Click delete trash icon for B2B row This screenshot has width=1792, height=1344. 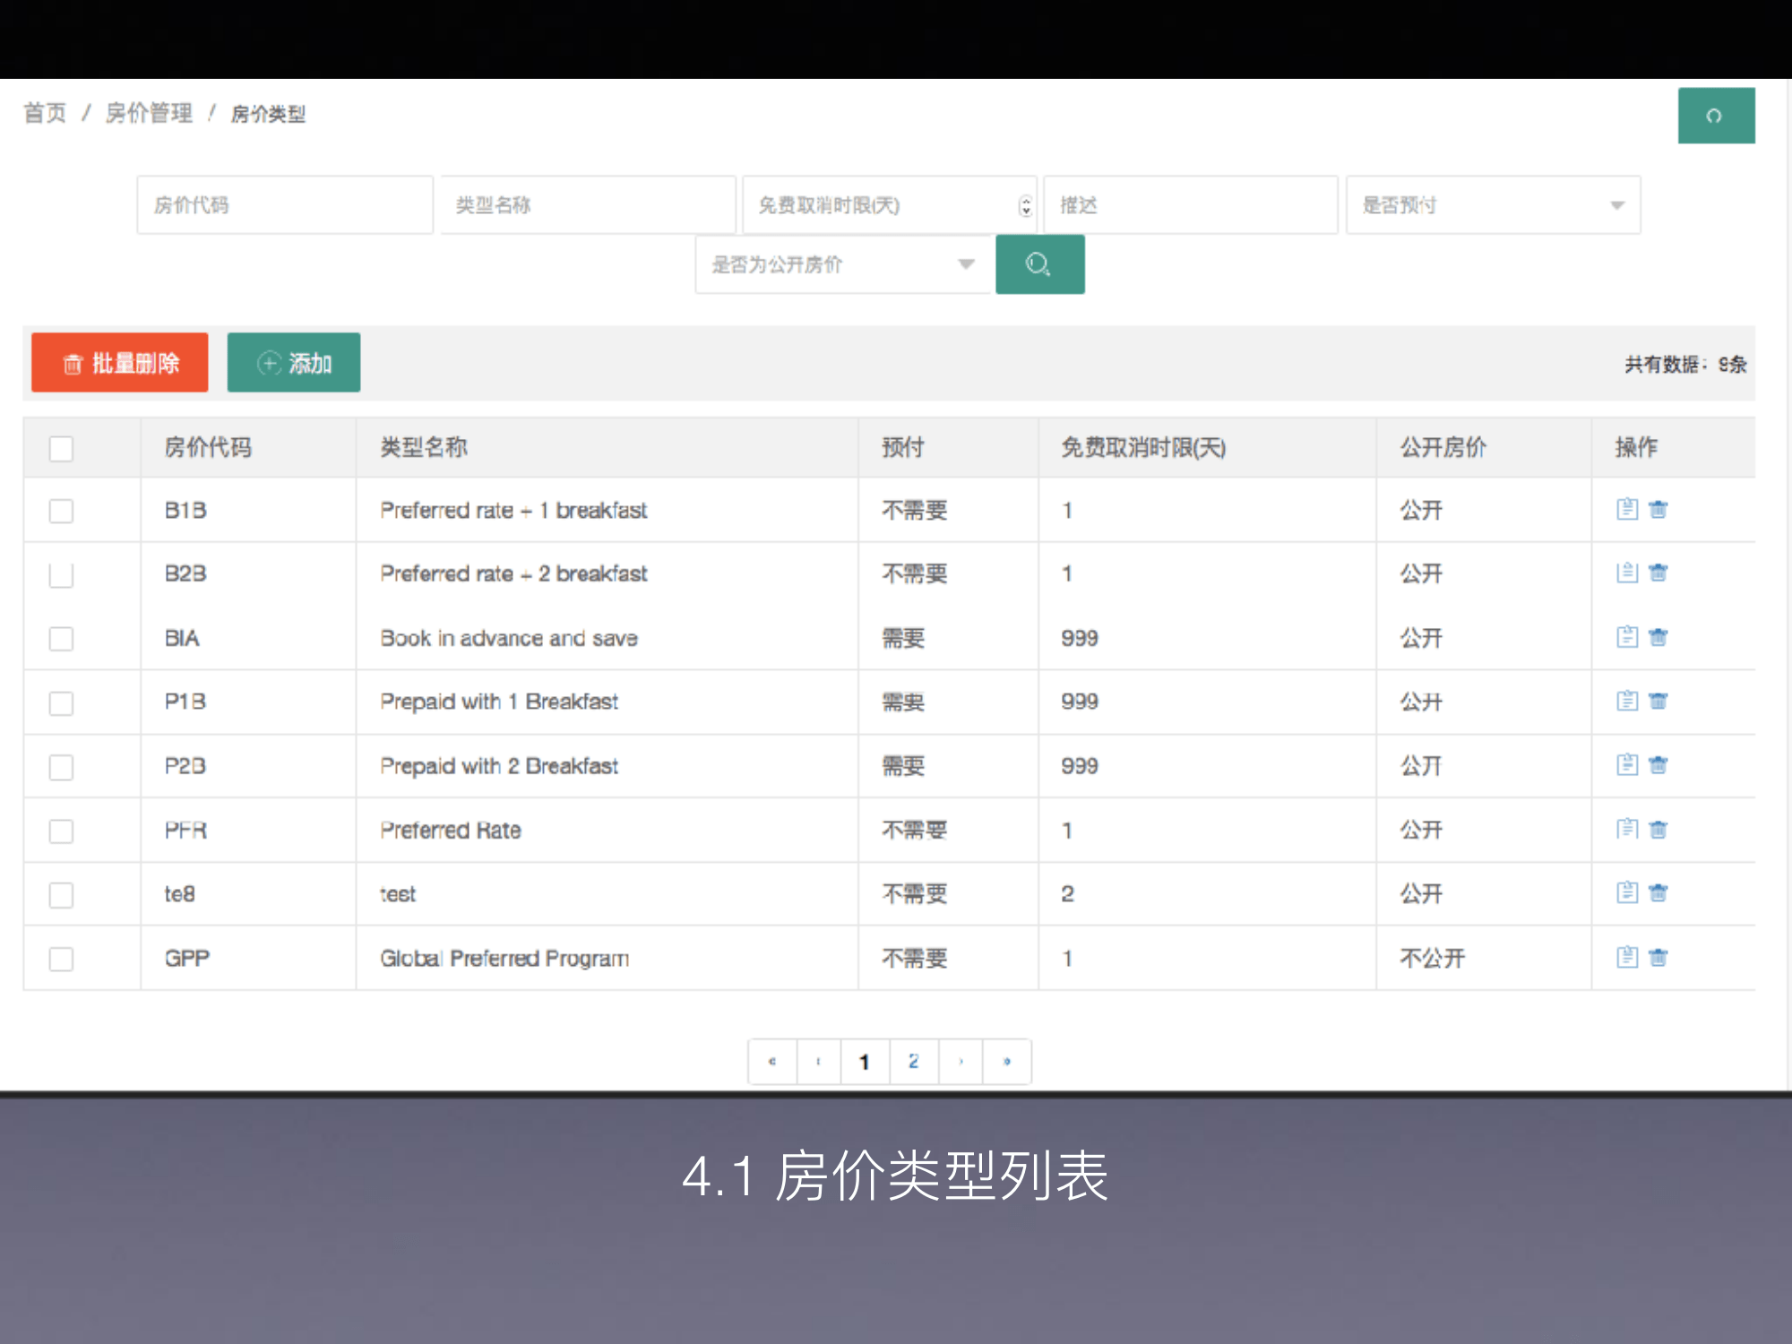point(1658,573)
